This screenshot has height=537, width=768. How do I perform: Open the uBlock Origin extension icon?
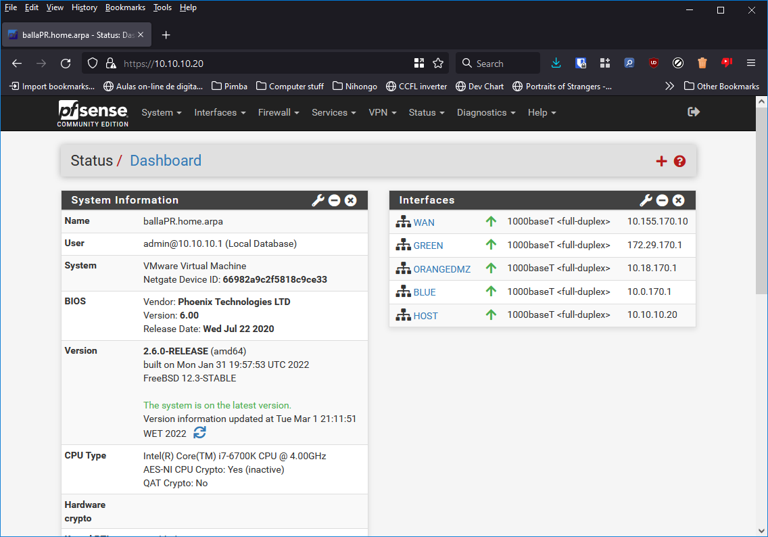(653, 63)
